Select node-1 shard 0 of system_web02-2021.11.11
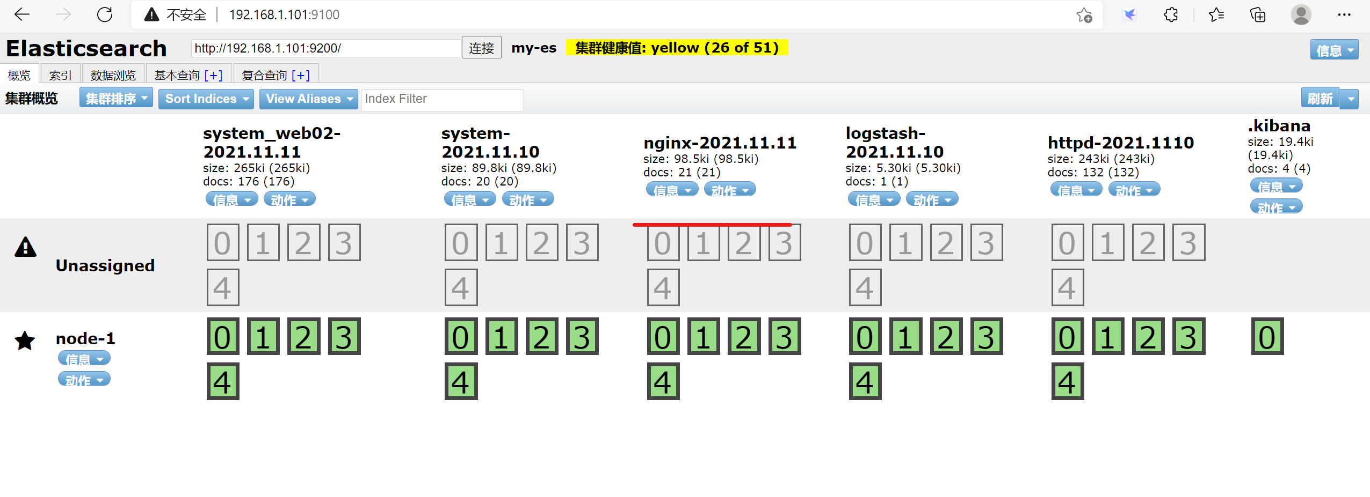Viewport: 1370px width, 497px height. pos(223,337)
